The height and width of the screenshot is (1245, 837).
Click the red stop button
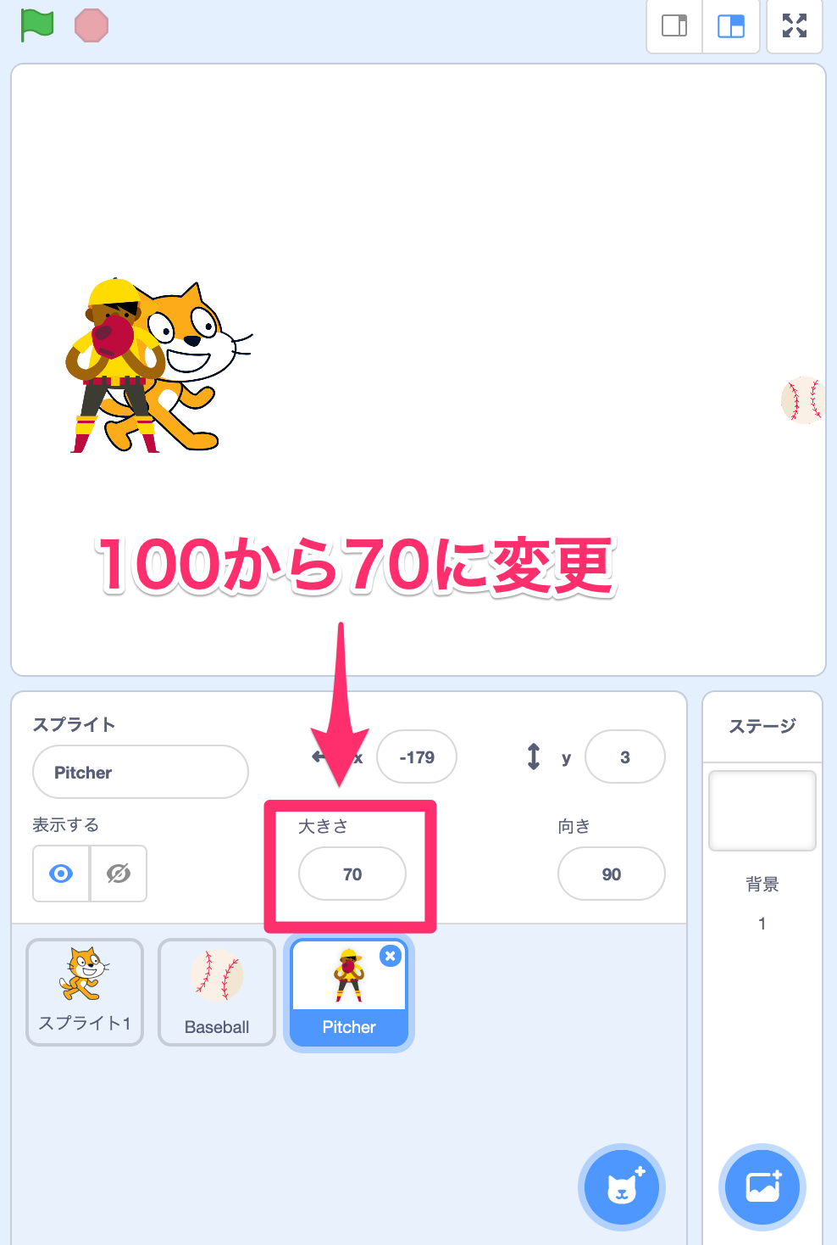coord(91,25)
